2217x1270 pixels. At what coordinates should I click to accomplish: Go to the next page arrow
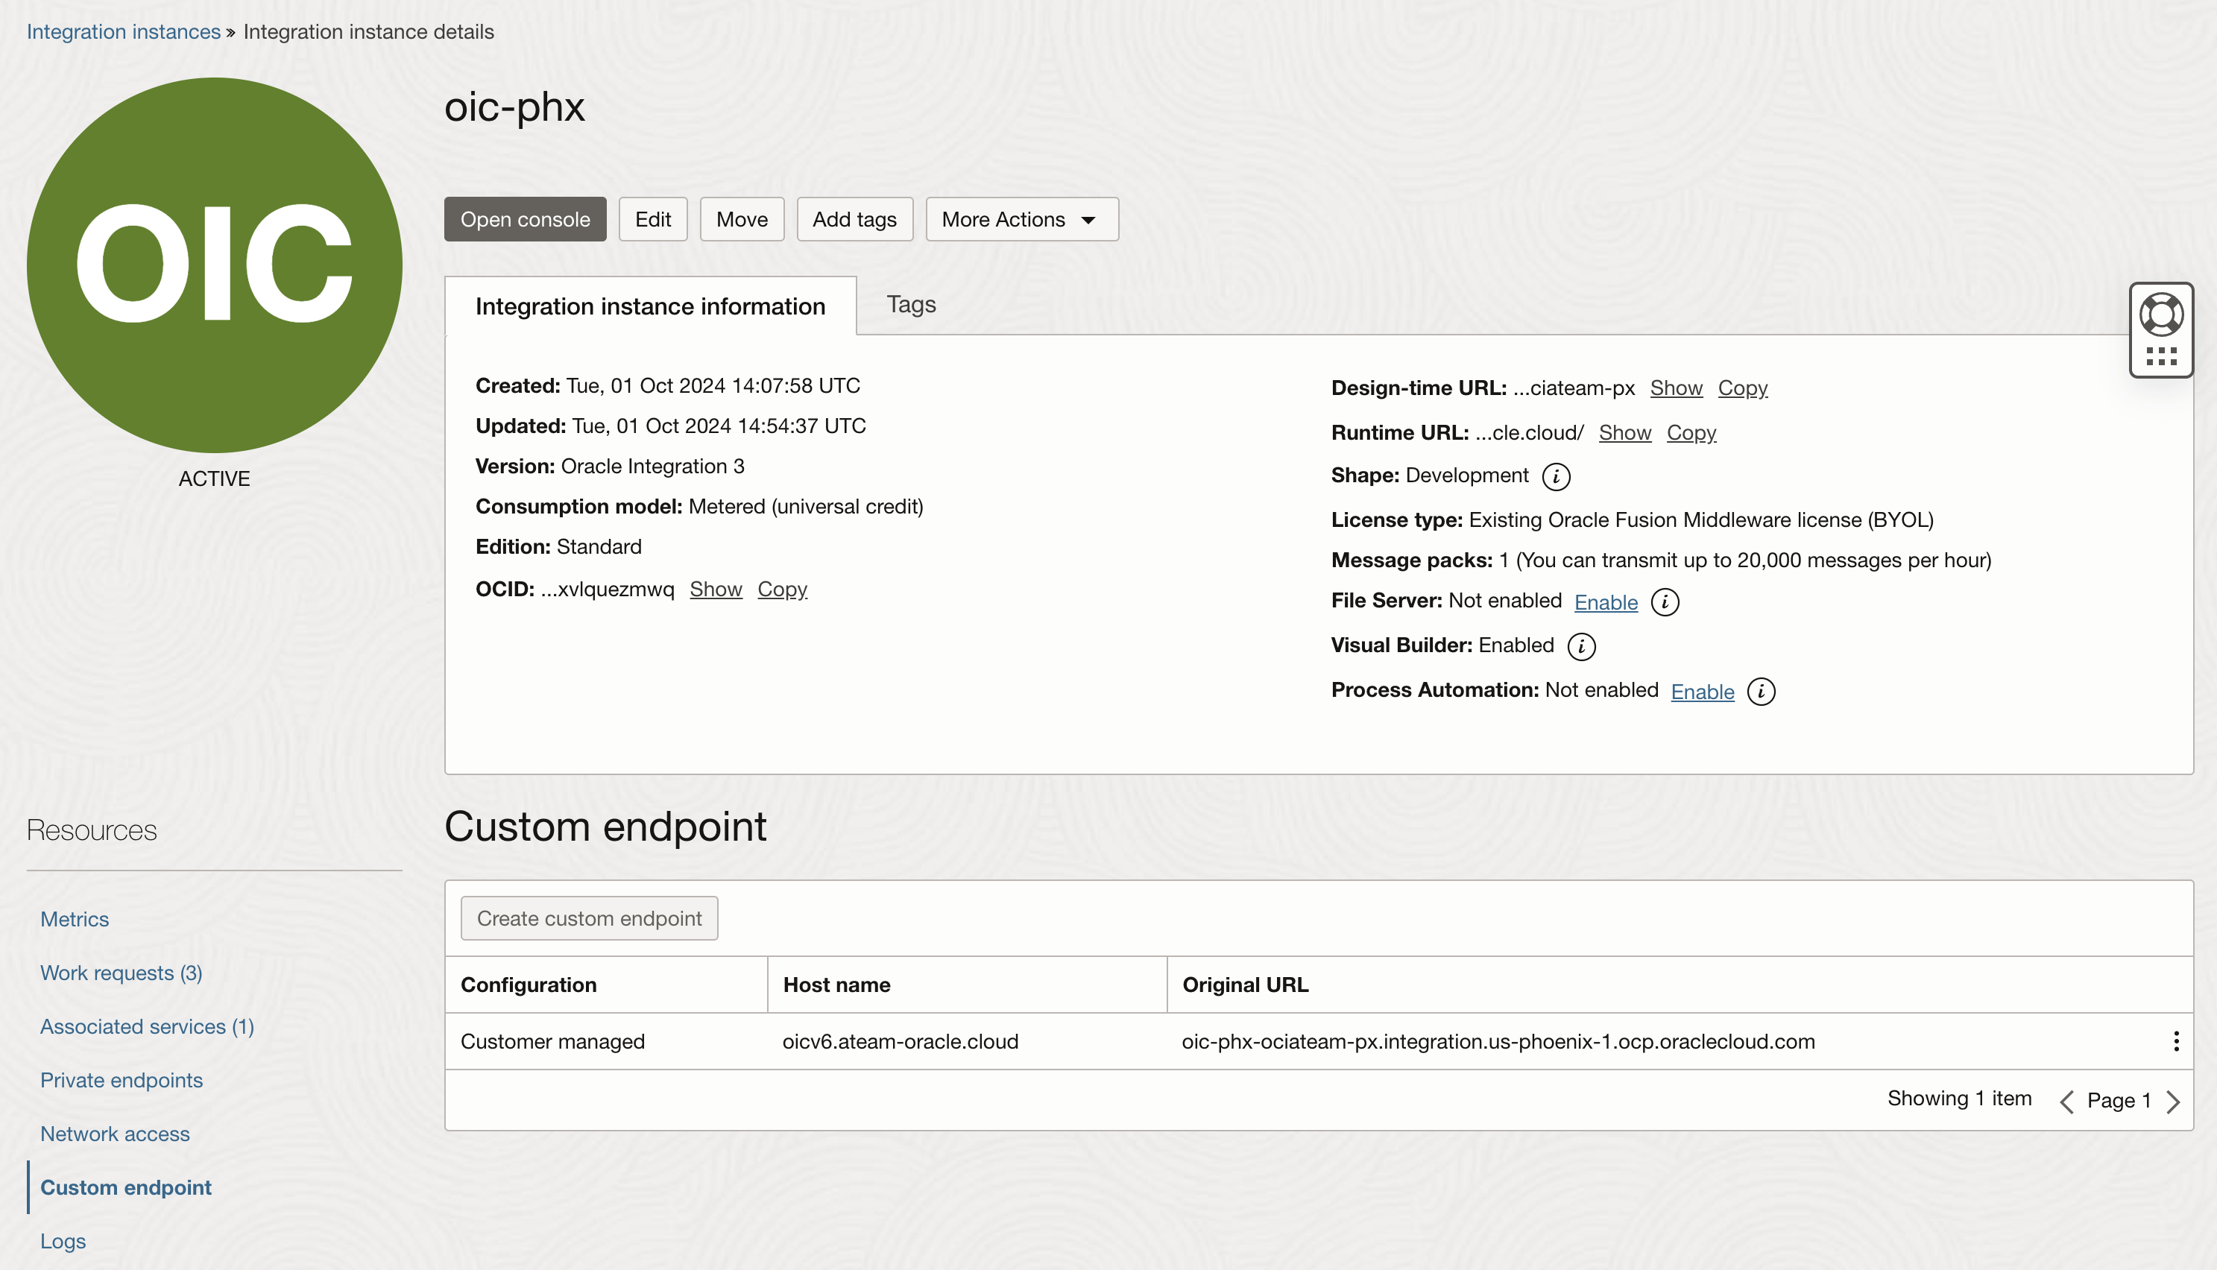pos(2174,1102)
